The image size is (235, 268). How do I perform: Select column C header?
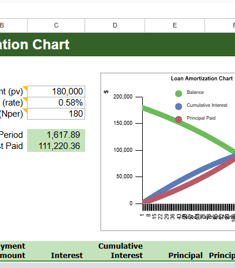tap(56, 25)
